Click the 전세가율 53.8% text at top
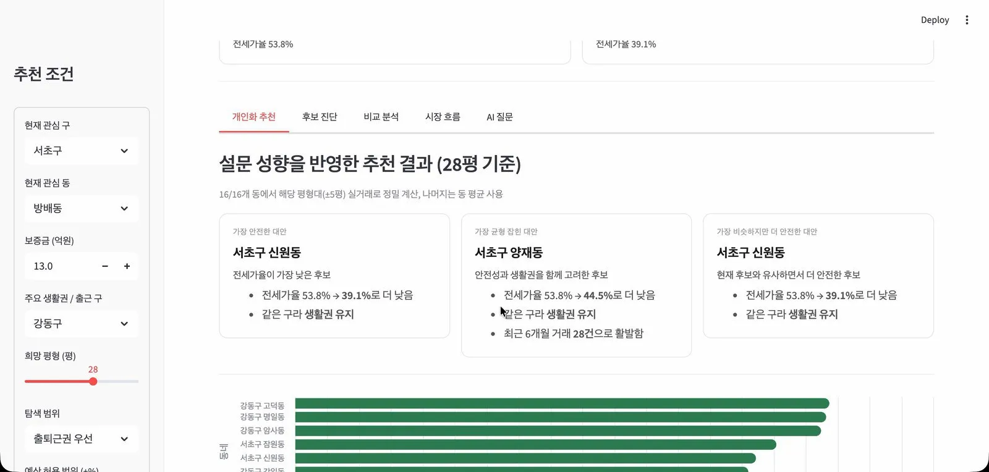Screen dimensions: 989x472 (263, 44)
